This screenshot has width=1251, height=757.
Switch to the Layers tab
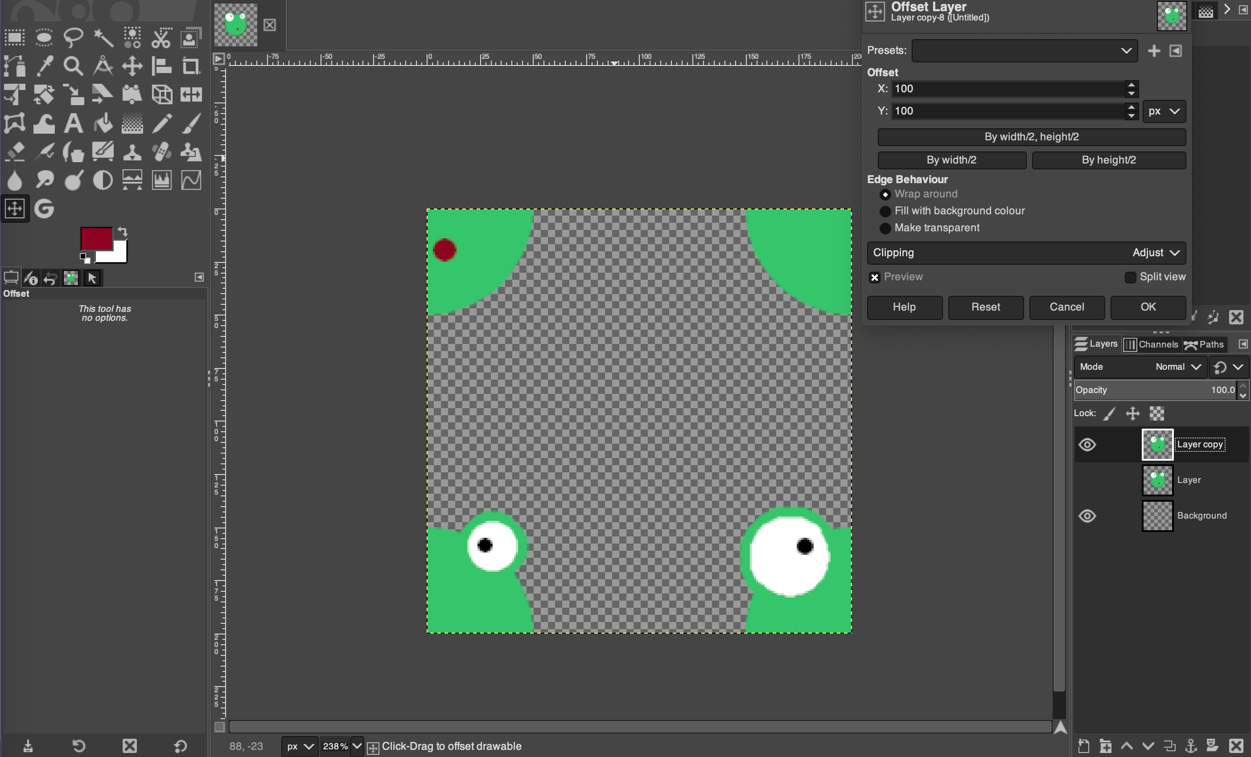[x=1097, y=344]
